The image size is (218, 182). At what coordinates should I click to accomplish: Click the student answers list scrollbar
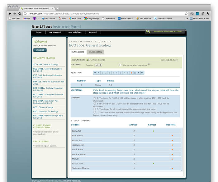[182, 149]
